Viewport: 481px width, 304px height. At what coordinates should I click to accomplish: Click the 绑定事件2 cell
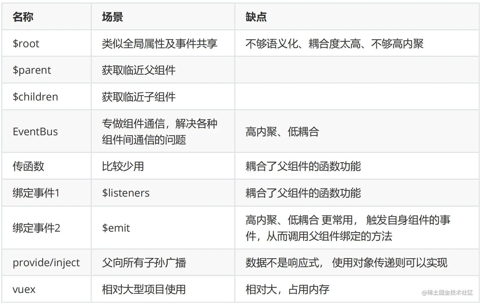click(x=36, y=228)
